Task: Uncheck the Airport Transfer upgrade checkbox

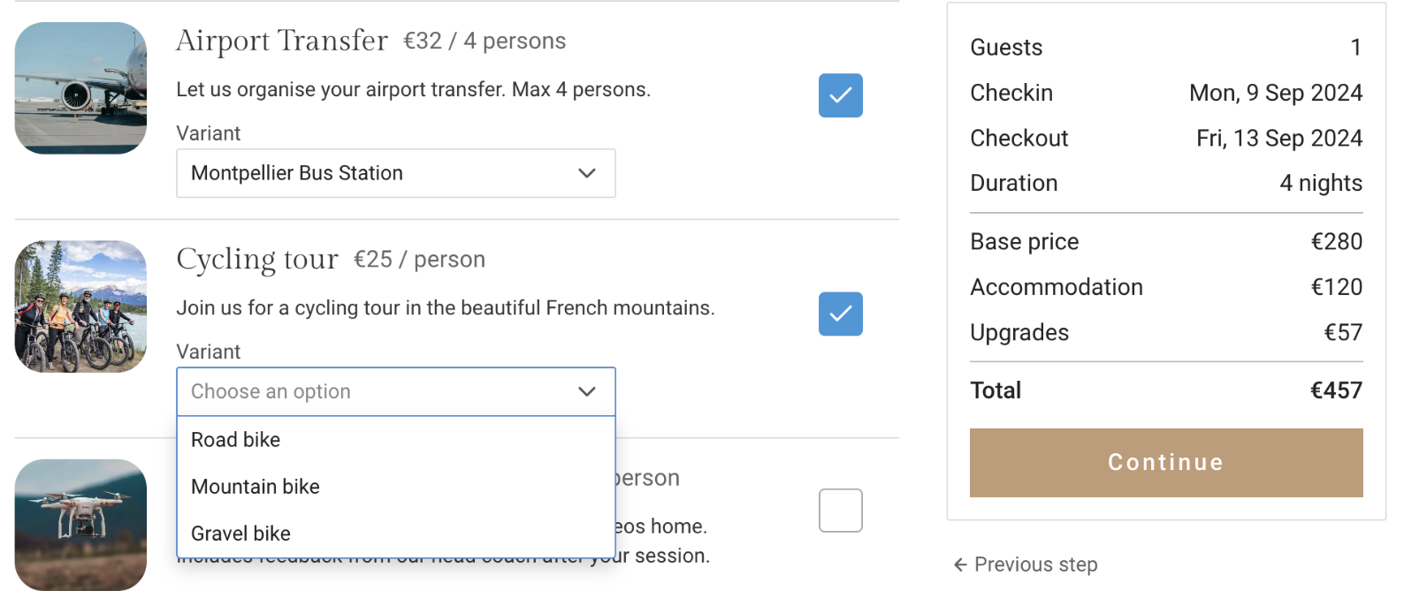Action: click(840, 95)
